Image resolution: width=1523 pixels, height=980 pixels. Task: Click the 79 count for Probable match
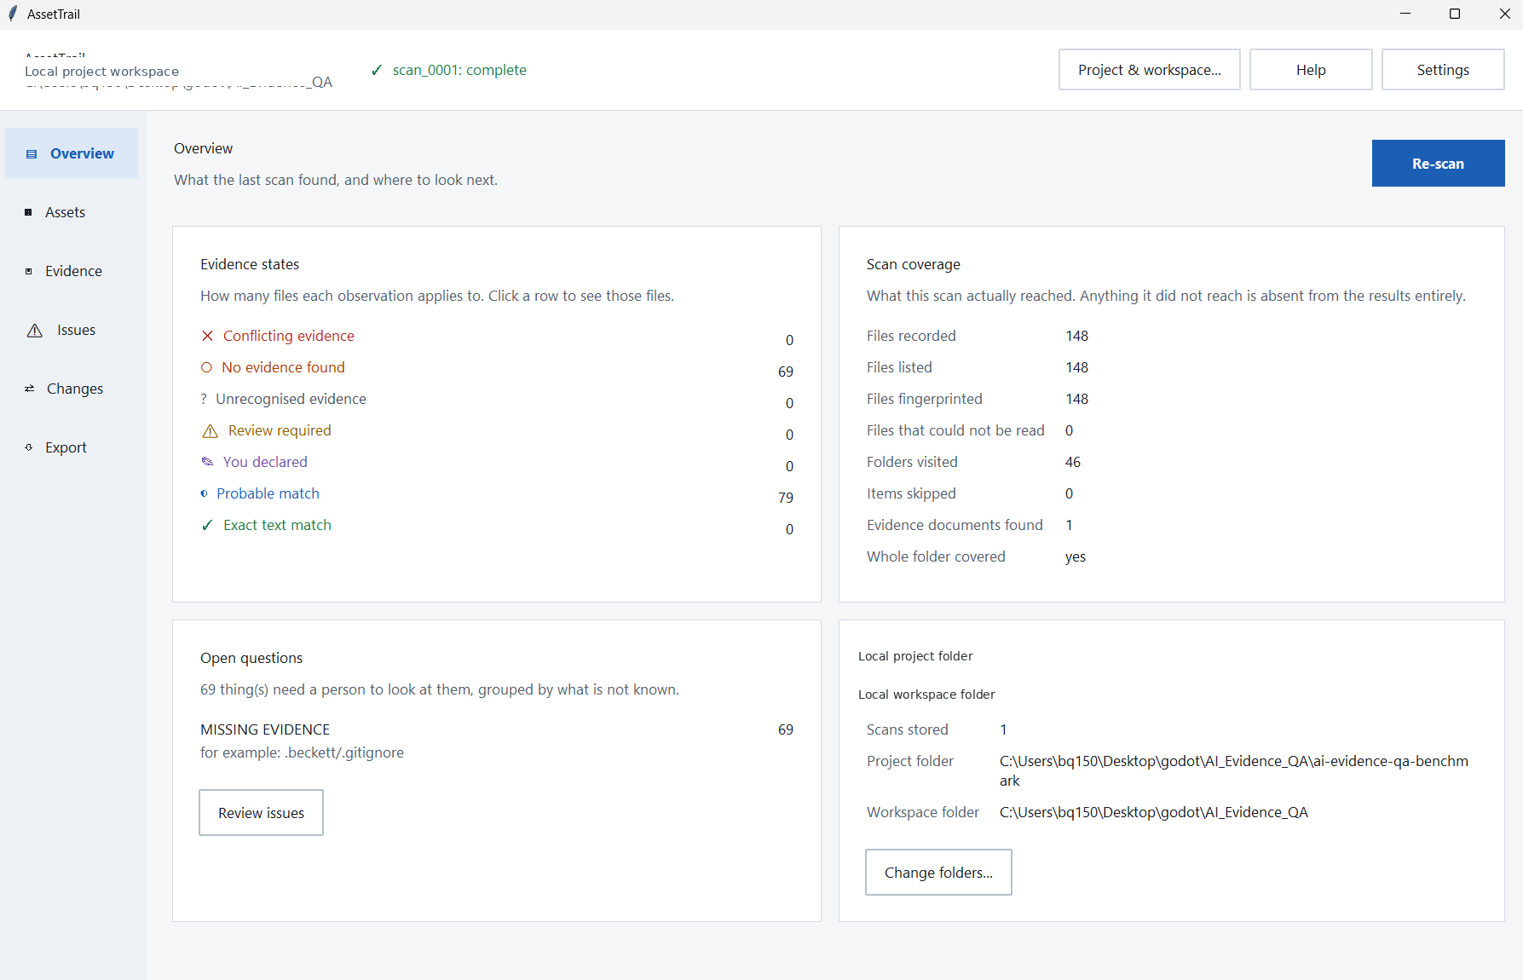786,498
